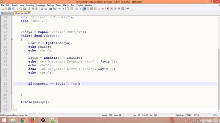Click the Print toolbar icon
220x123 pixels.
[x=24, y=9]
